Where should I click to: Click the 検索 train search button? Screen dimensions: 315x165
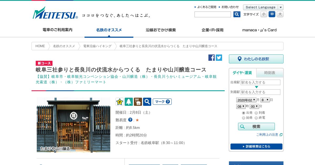click(256, 126)
